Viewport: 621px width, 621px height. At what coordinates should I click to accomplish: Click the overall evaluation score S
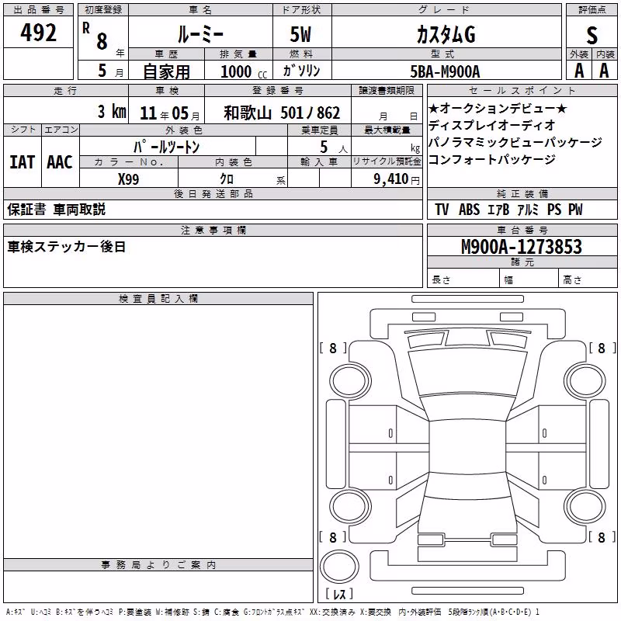(x=592, y=35)
